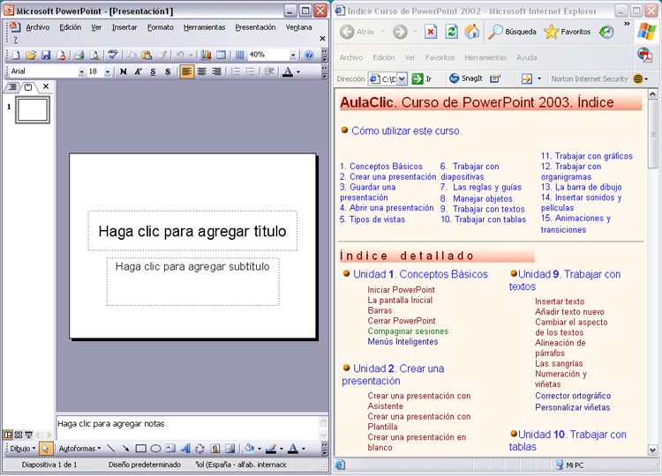Open the zoom percentage dropdown
Screen dimensions: 662x476
point(293,55)
